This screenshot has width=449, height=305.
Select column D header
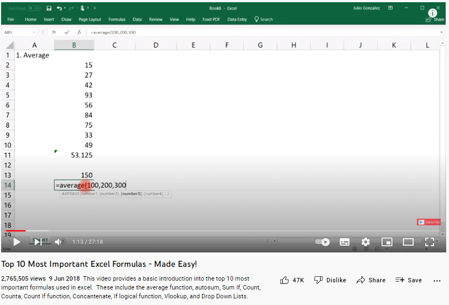156,45
